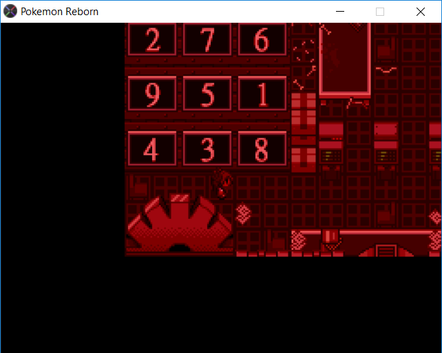Minimize the Pokemon Reborn window

click(x=340, y=12)
